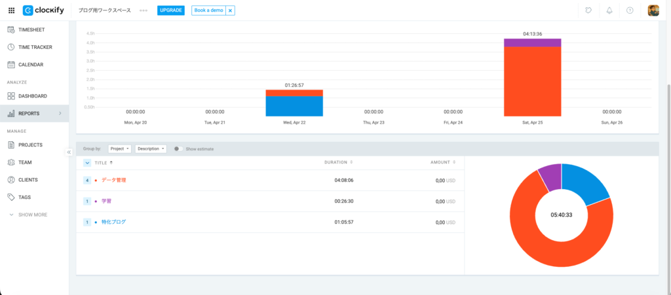Expand all rows with Title chevron
Image resolution: width=671 pixels, height=295 pixels.
(x=87, y=162)
